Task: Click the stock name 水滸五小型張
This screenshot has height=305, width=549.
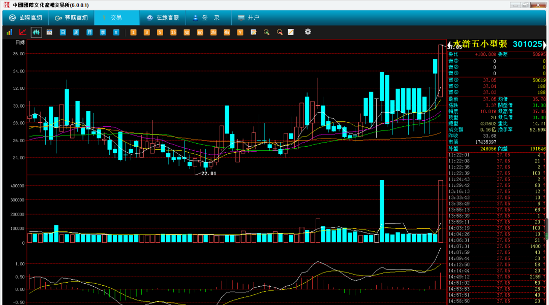Action: 480,44
